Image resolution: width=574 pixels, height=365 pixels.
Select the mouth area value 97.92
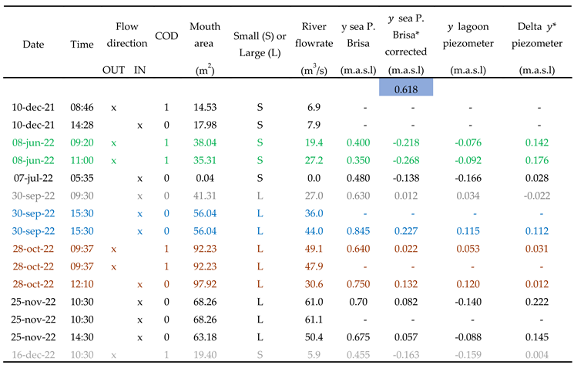[204, 284]
